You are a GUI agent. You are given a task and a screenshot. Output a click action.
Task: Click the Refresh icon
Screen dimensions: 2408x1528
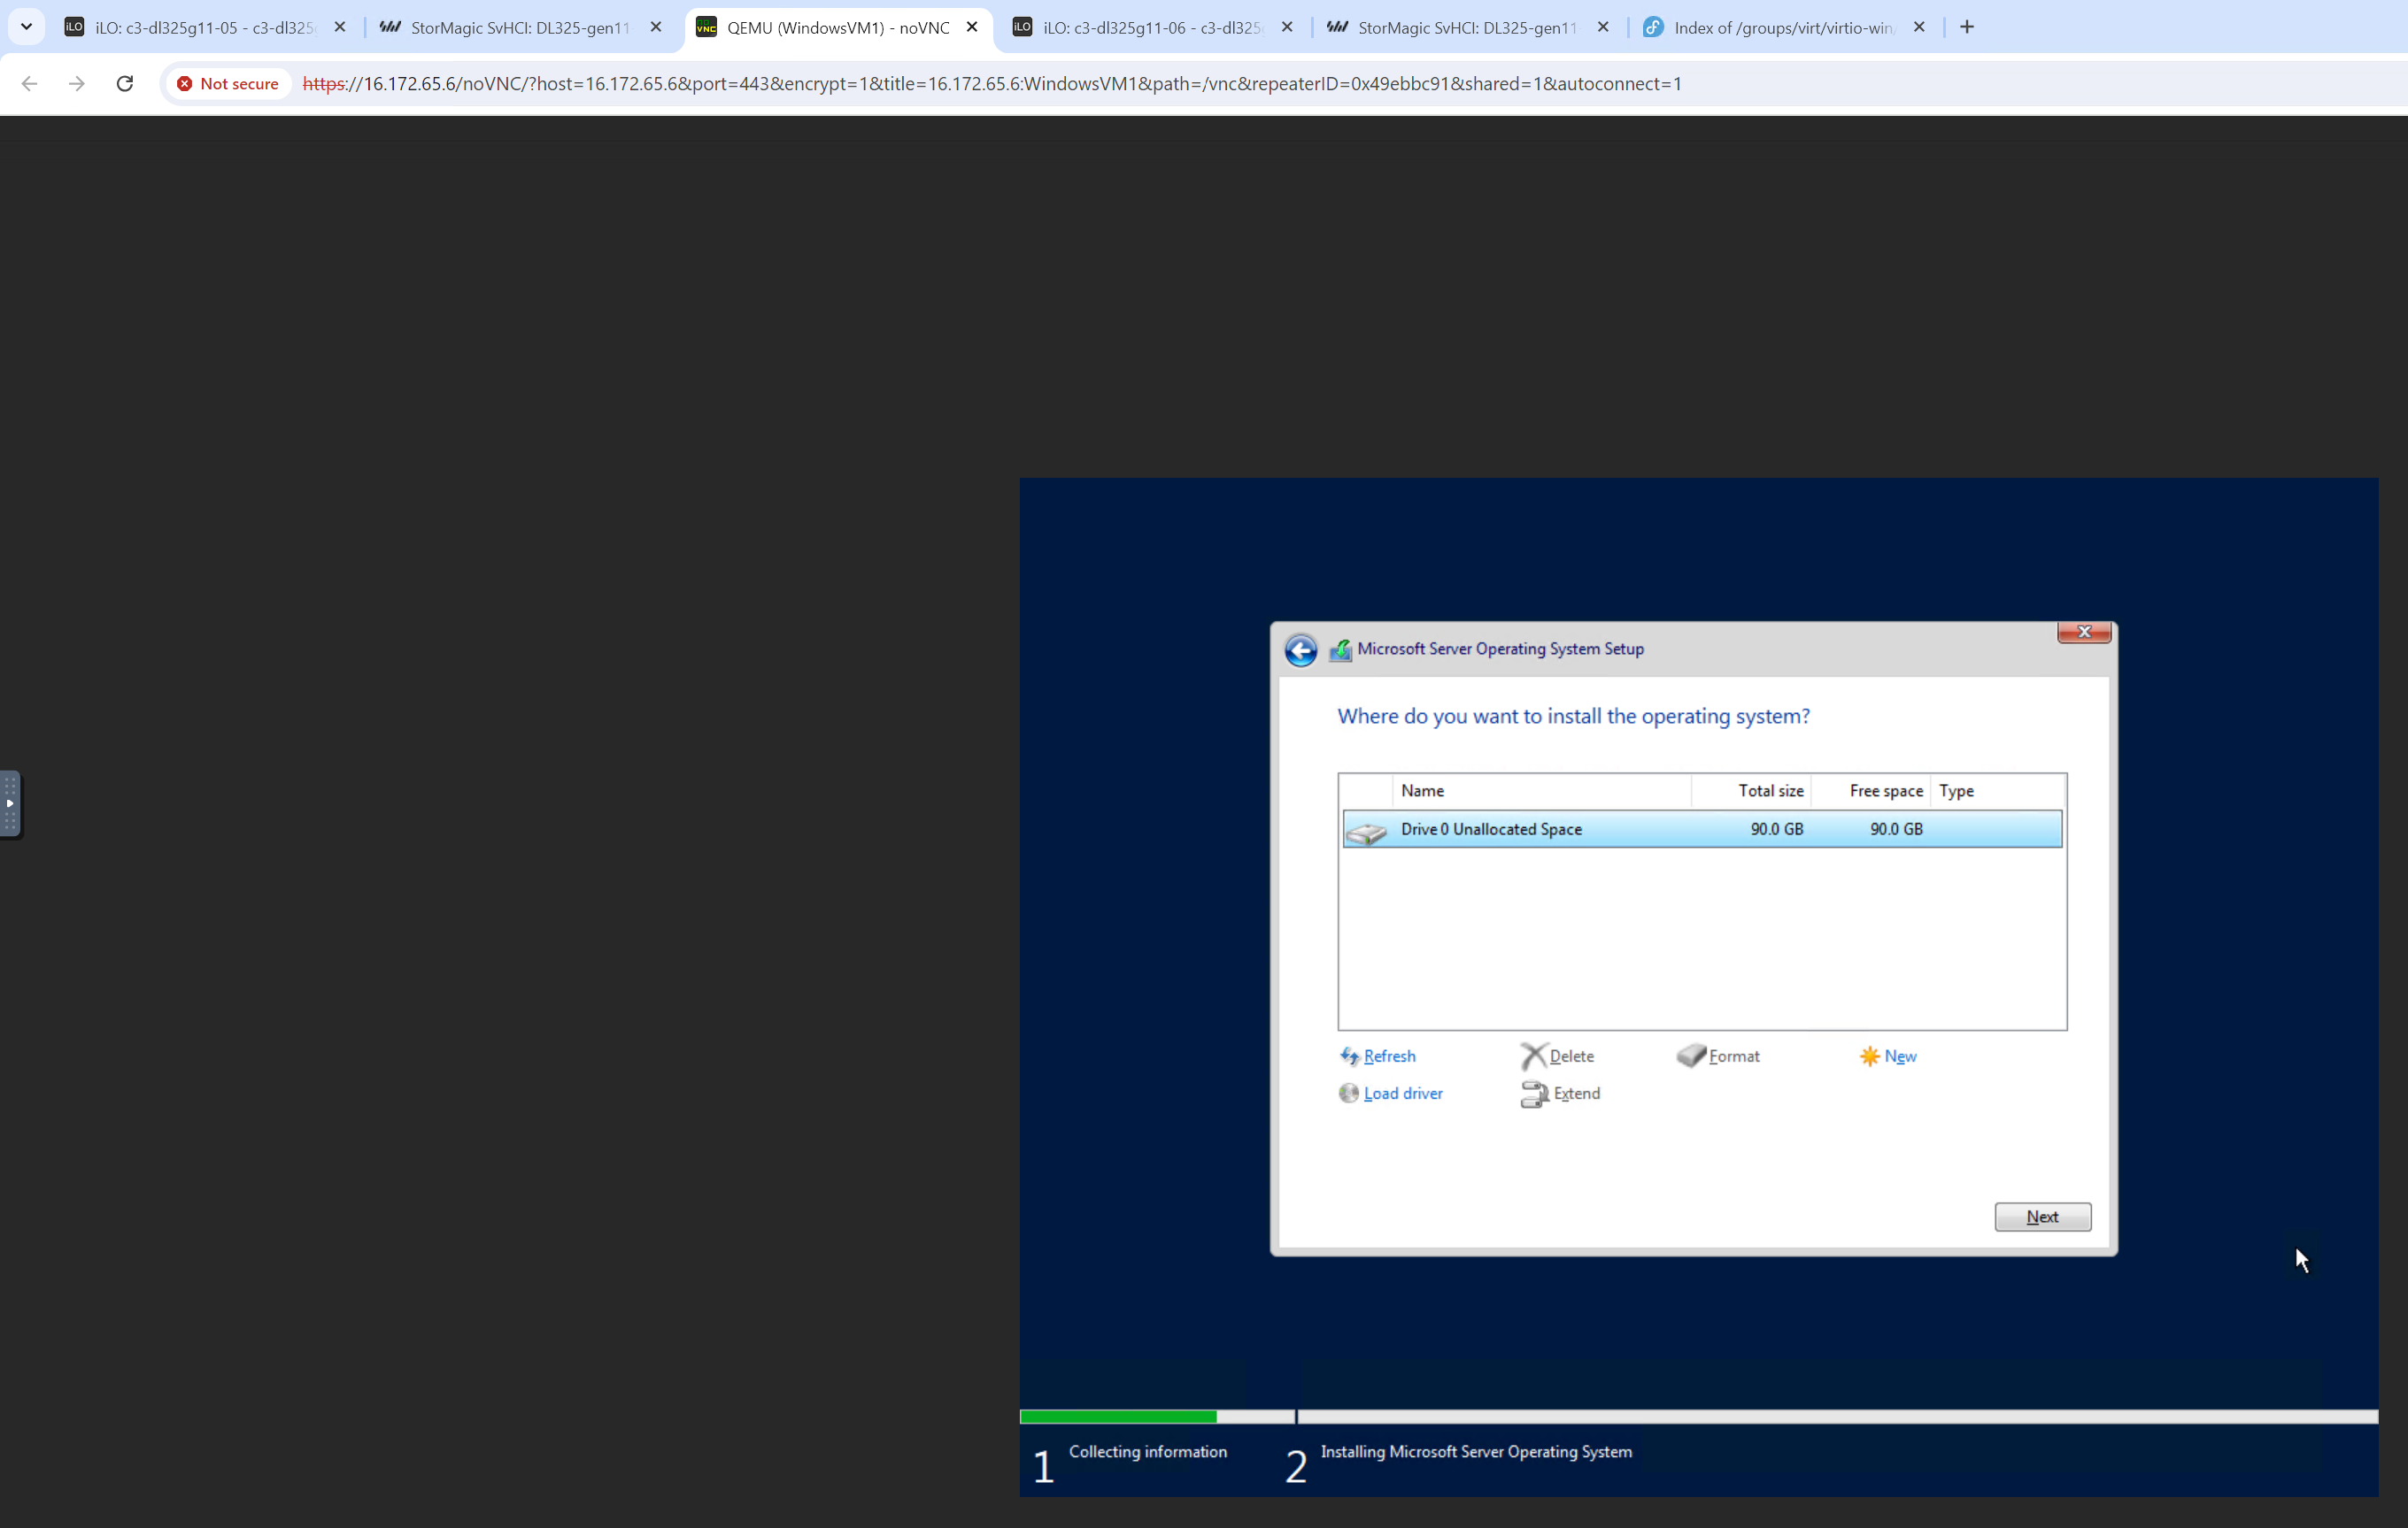click(1349, 1056)
